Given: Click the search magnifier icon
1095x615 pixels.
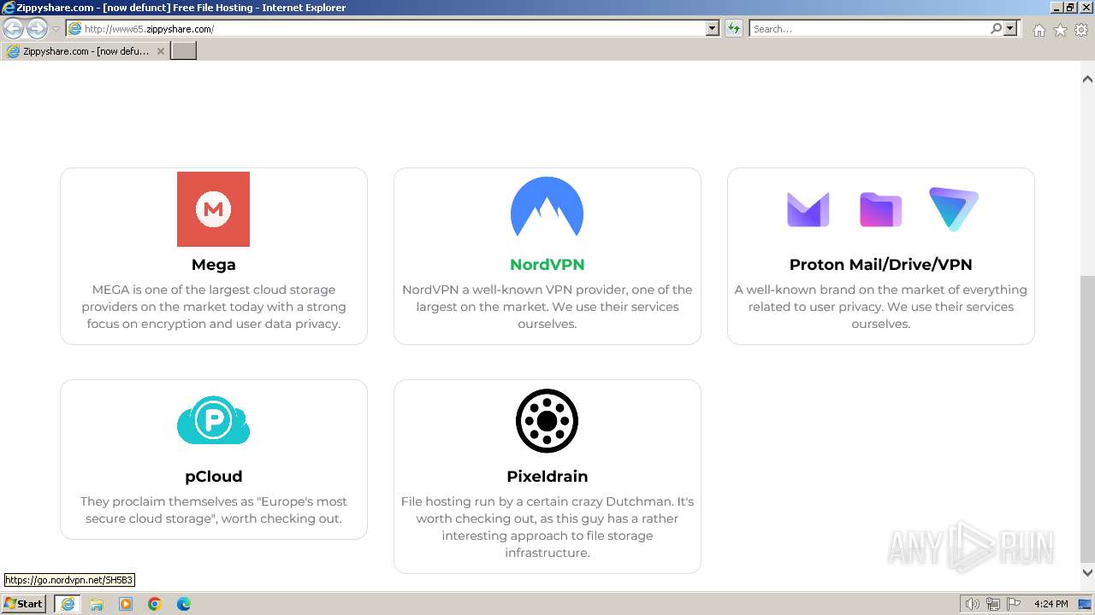Looking at the screenshot, I should pyautogui.click(x=996, y=28).
